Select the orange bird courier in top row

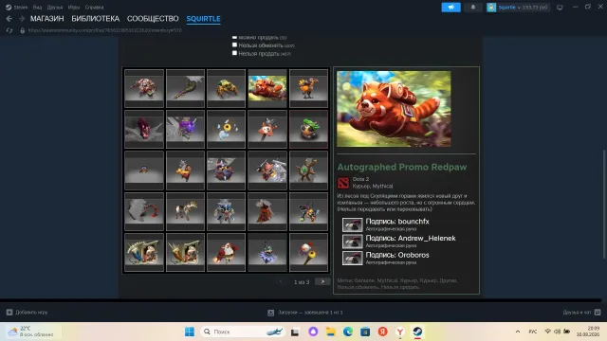(308, 88)
